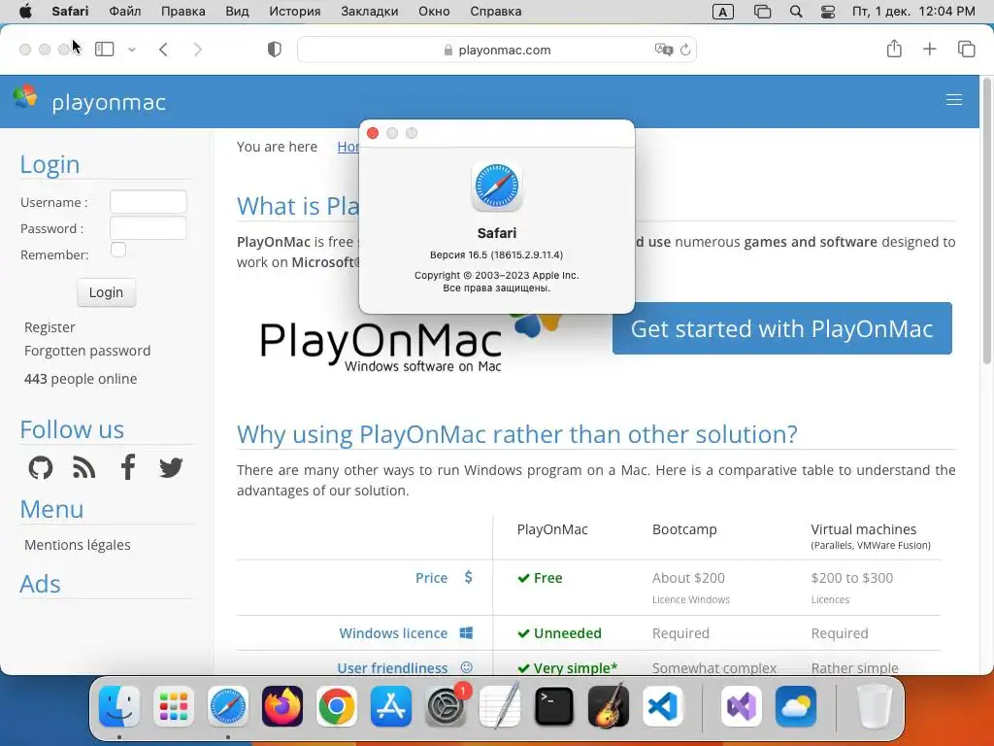Open the Twitter icon
Viewport: 994px width, 746px height.
point(171,468)
